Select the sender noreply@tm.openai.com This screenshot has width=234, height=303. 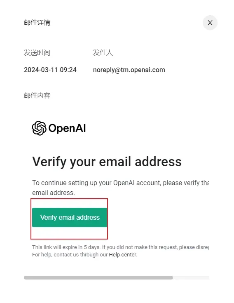click(x=129, y=70)
